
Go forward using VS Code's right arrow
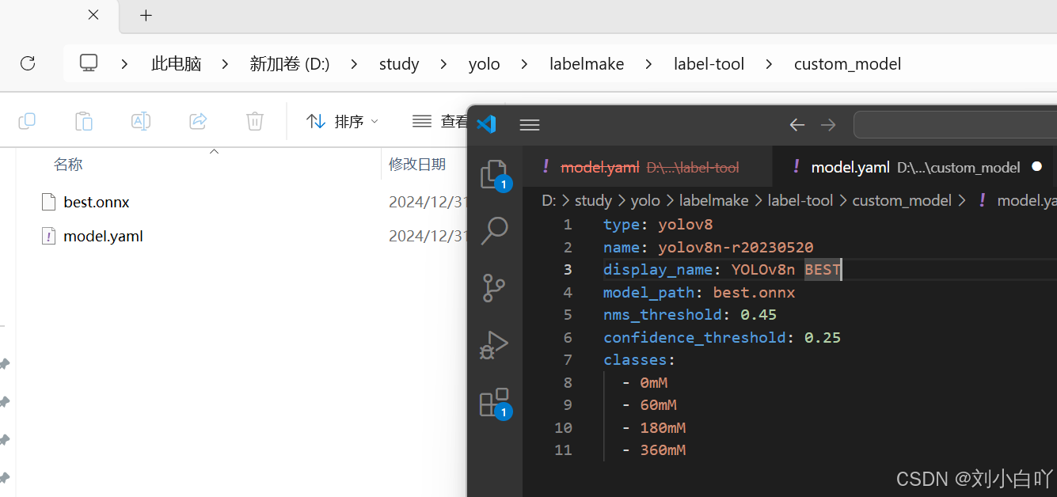click(828, 125)
